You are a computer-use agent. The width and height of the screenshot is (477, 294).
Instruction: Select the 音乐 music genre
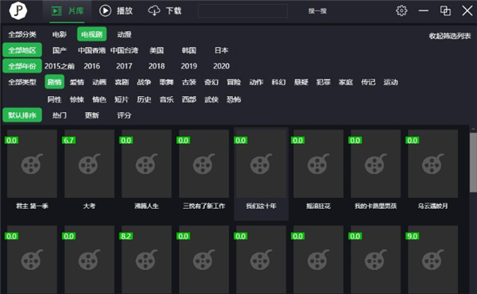click(x=166, y=99)
